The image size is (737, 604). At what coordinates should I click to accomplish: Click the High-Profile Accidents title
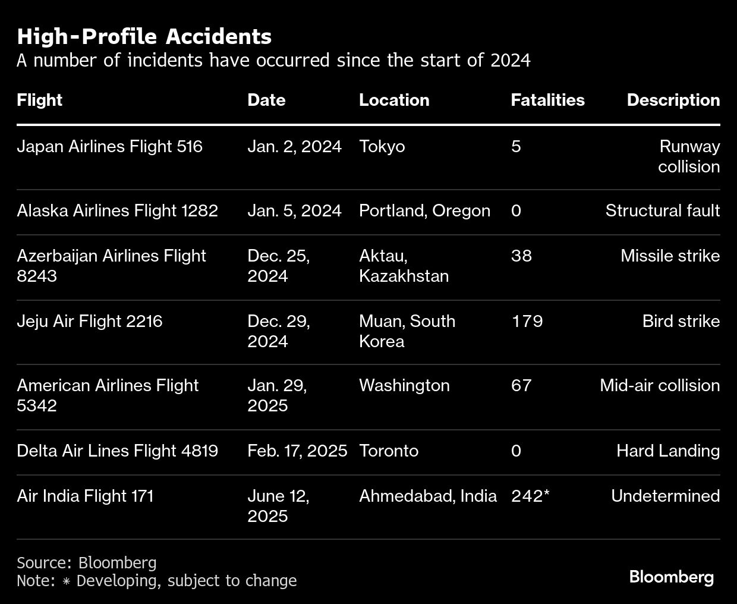(144, 36)
